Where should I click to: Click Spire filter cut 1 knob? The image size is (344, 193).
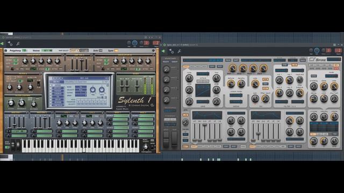pyautogui.click(x=279, y=80)
